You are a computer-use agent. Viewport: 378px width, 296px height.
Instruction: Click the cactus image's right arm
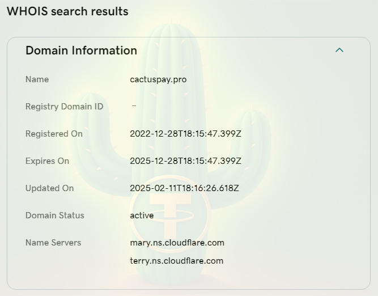coord(252,142)
